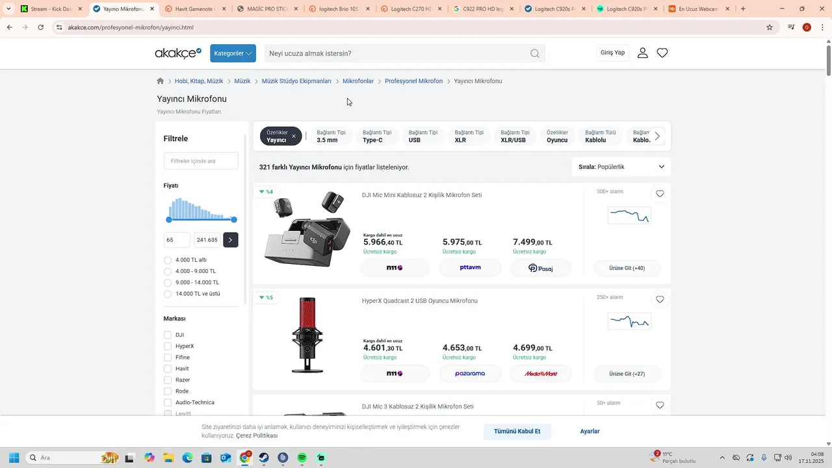This screenshot has height=468, width=832.
Task: Check the Razer brand filter
Action: point(168,380)
